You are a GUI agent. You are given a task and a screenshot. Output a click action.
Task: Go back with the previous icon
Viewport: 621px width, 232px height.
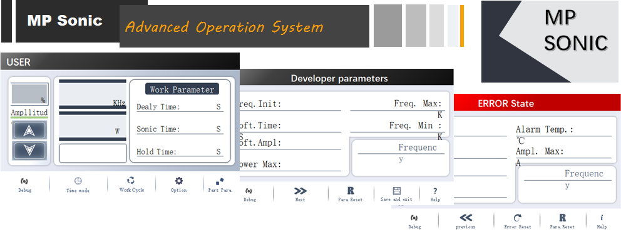coord(466,218)
